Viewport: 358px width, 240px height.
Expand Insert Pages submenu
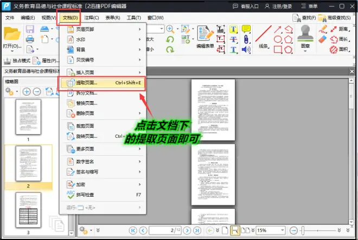pos(103,72)
